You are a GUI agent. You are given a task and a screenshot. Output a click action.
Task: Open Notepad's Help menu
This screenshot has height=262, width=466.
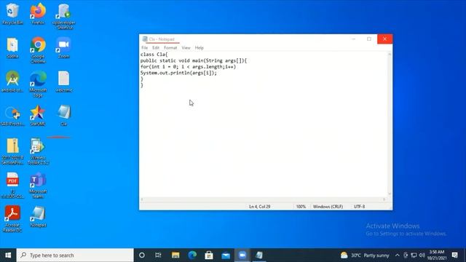199,48
